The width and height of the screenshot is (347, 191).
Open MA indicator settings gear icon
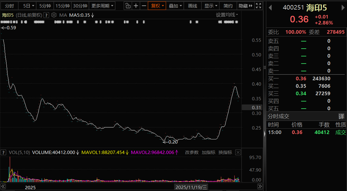click(54, 15)
